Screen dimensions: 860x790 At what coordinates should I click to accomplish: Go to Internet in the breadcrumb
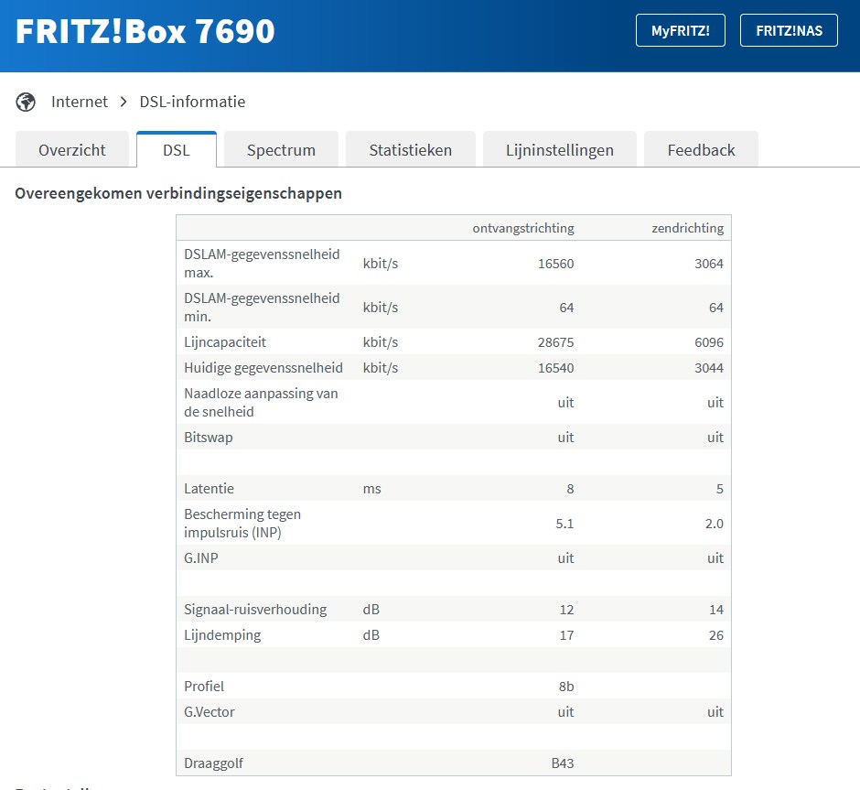tap(80, 102)
